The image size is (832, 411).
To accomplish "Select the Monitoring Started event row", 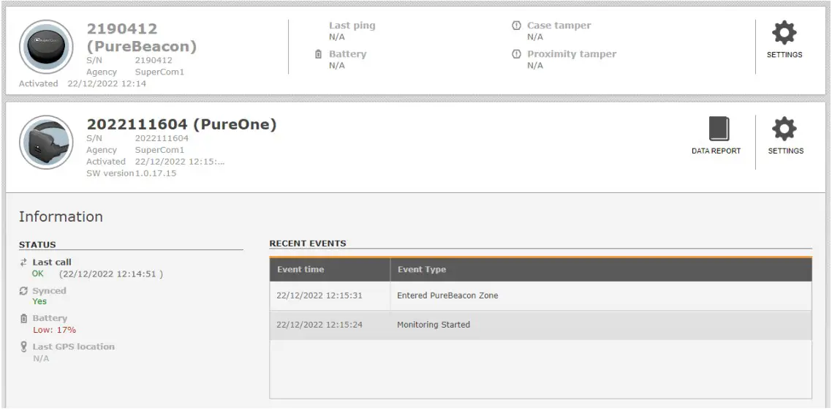I will (541, 325).
